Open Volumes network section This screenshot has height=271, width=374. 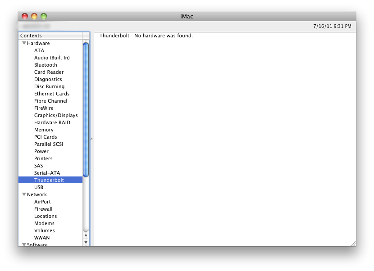[x=44, y=230]
